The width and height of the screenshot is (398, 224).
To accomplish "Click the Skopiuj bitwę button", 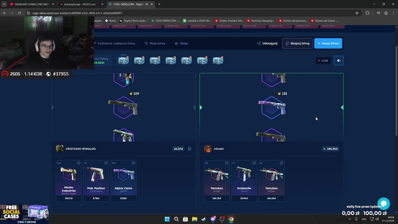I will 298,44.
